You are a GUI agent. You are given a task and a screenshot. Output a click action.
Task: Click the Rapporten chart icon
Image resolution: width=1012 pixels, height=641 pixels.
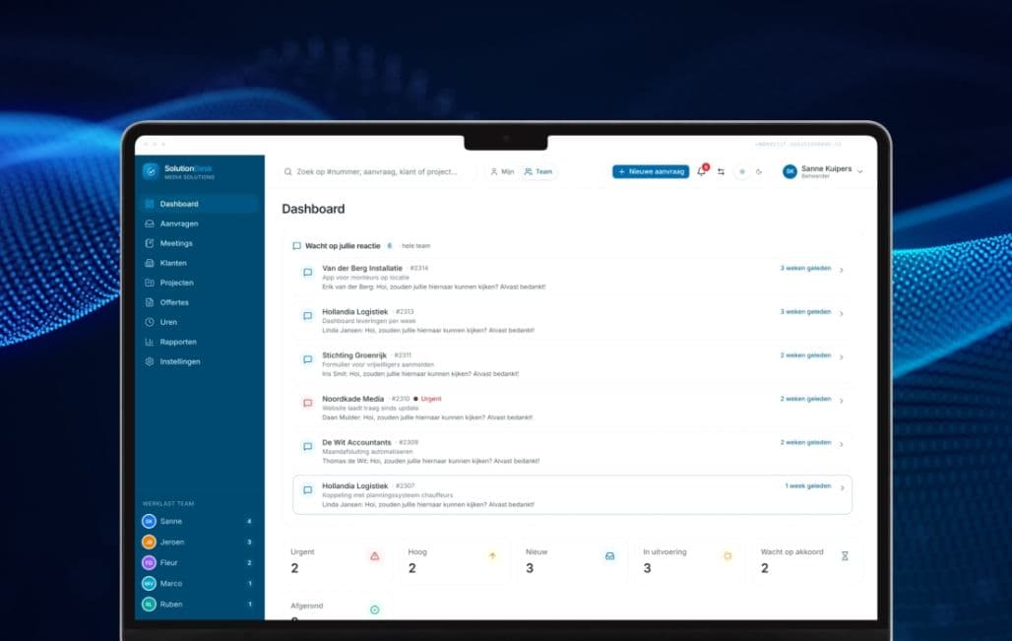point(149,342)
